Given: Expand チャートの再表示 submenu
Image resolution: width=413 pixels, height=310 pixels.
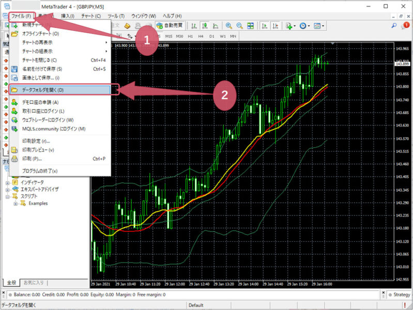Looking at the screenshot, I should click(x=60, y=42).
